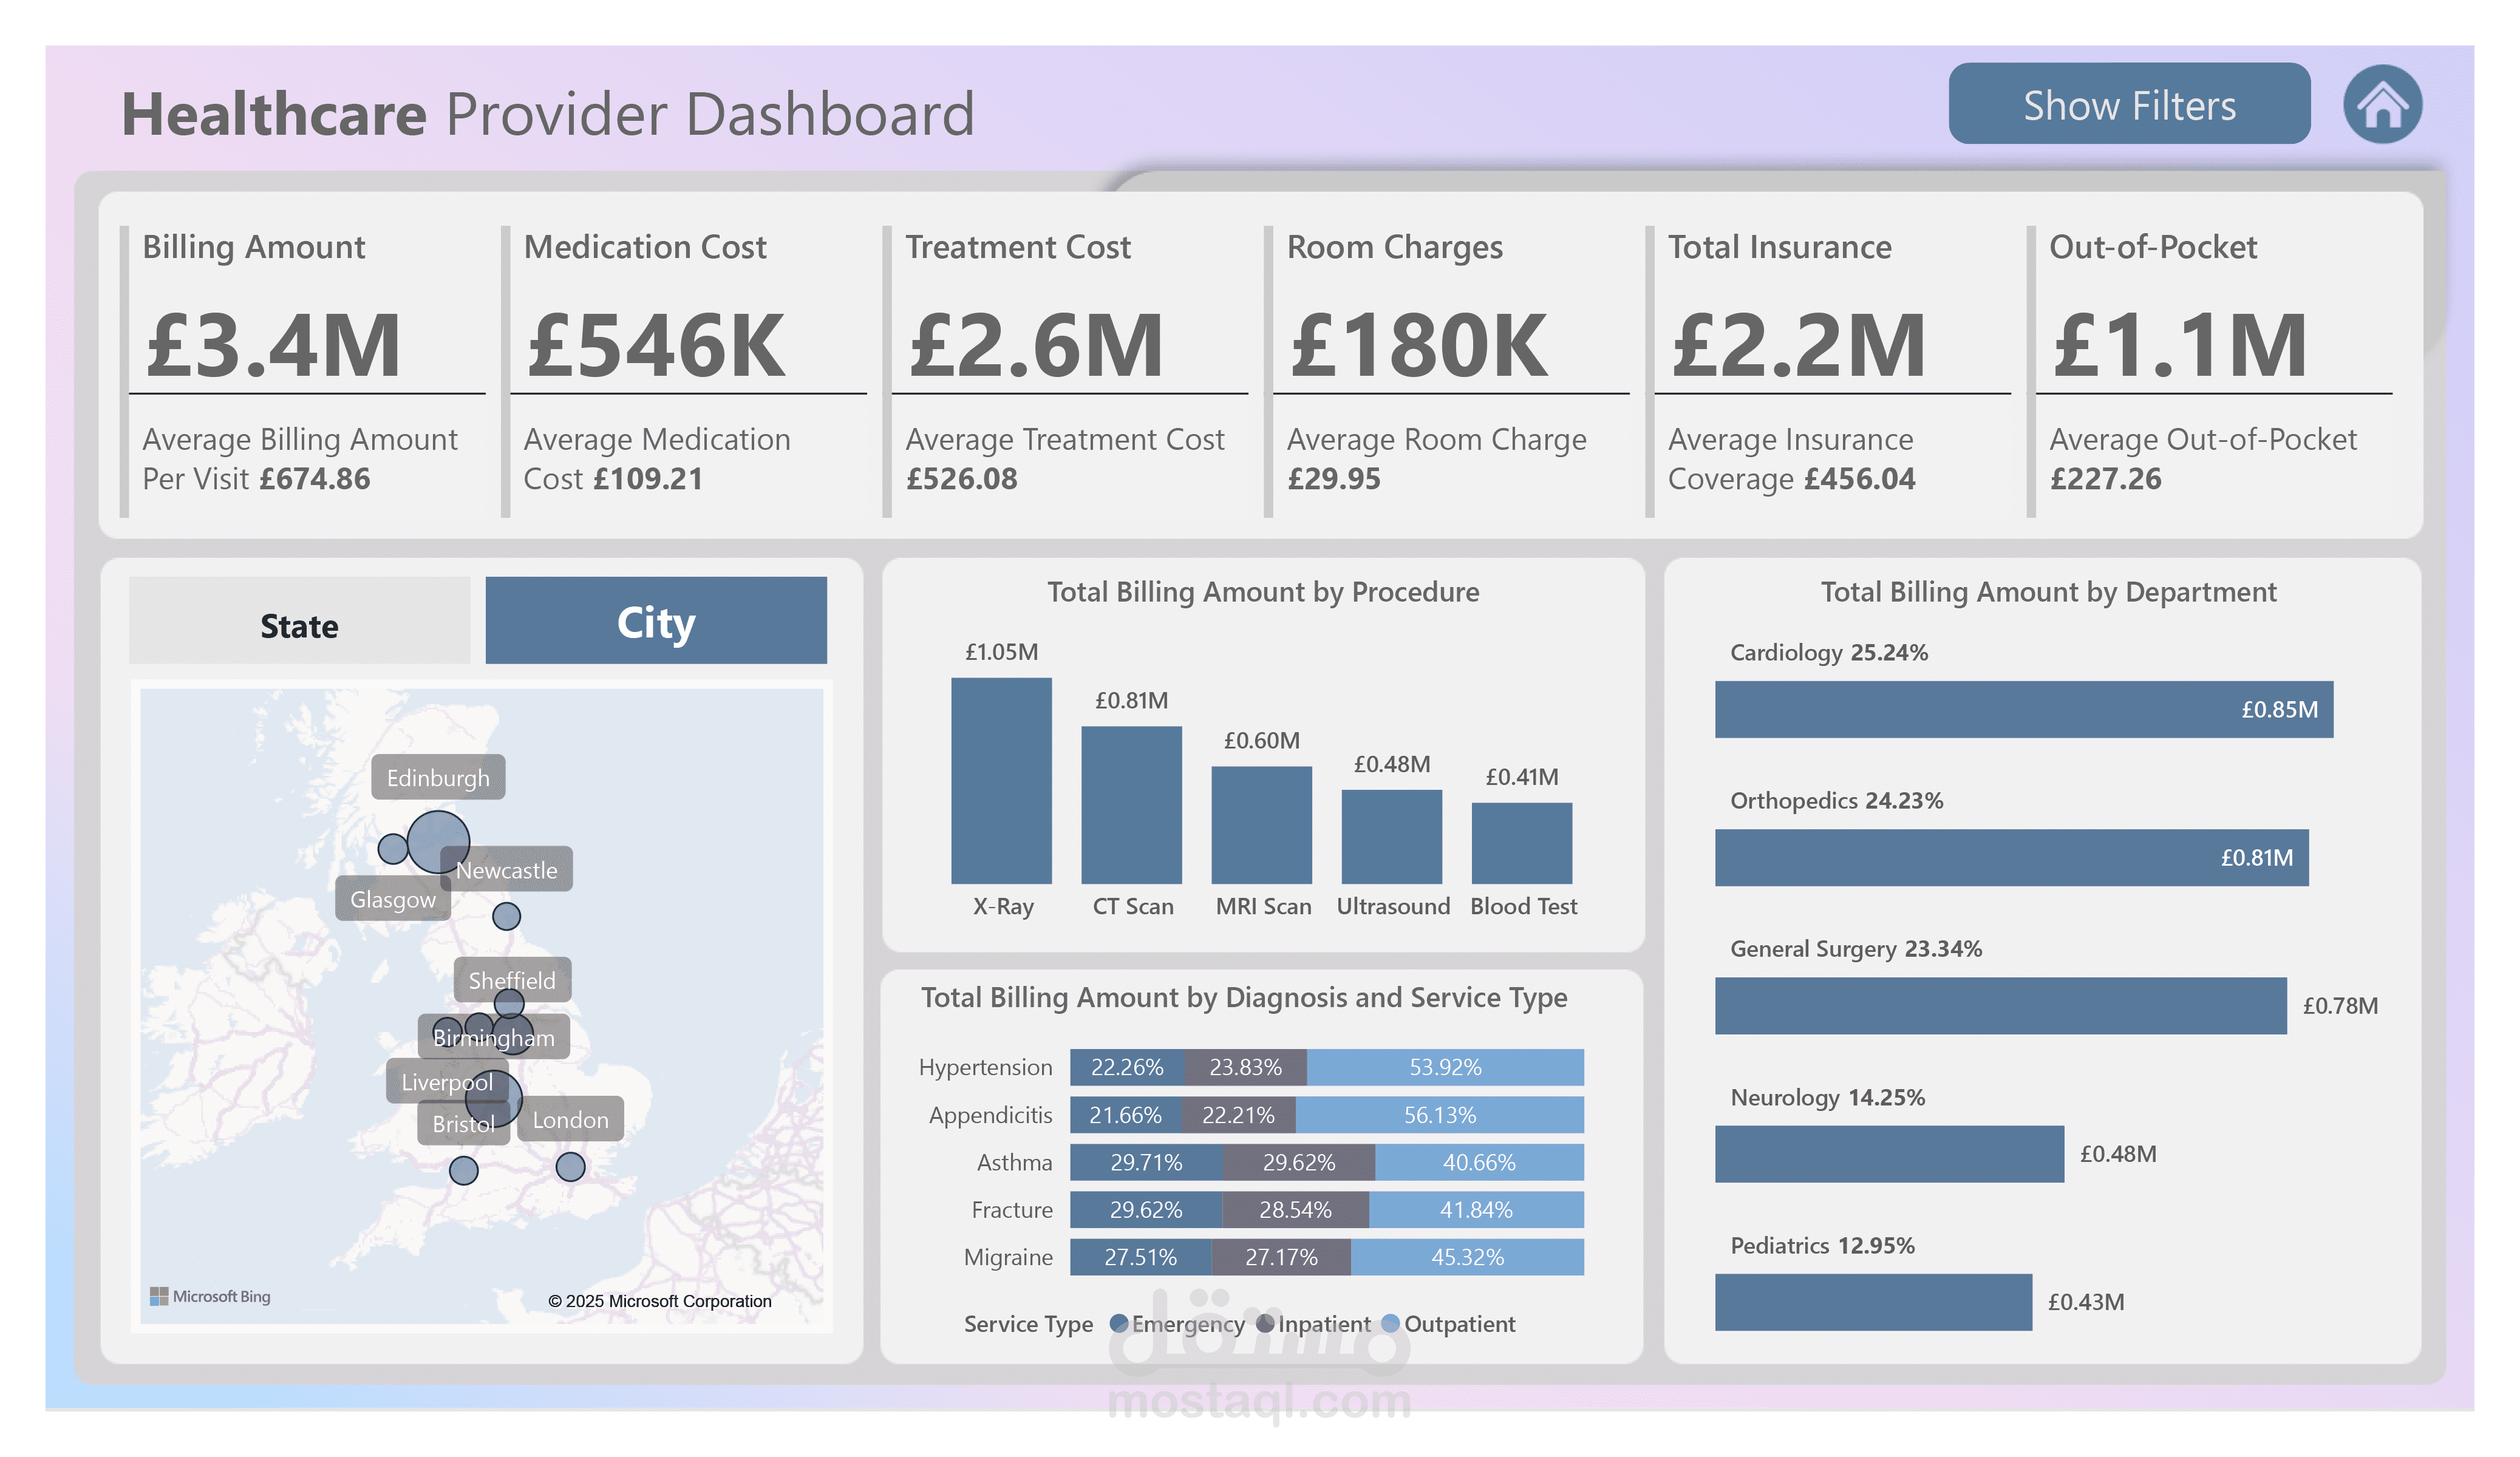Viewport: 2520px width, 1457px height.
Task: Click the Emergency legend marker
Action: coord(1118,1323)
